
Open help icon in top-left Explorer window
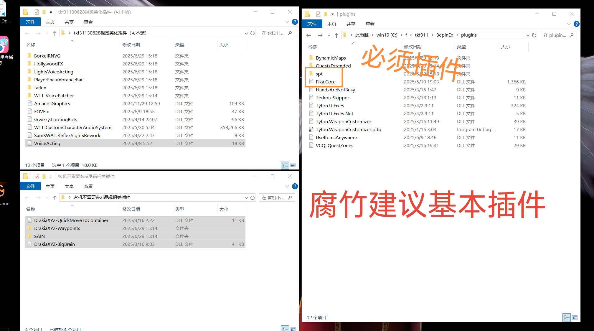(295, 22)
